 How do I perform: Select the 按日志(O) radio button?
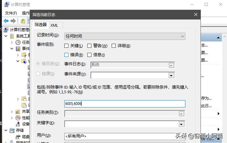click(x=38, y=64)
